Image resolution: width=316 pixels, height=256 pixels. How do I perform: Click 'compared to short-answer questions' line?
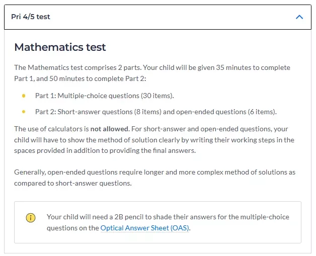point(73,183)
